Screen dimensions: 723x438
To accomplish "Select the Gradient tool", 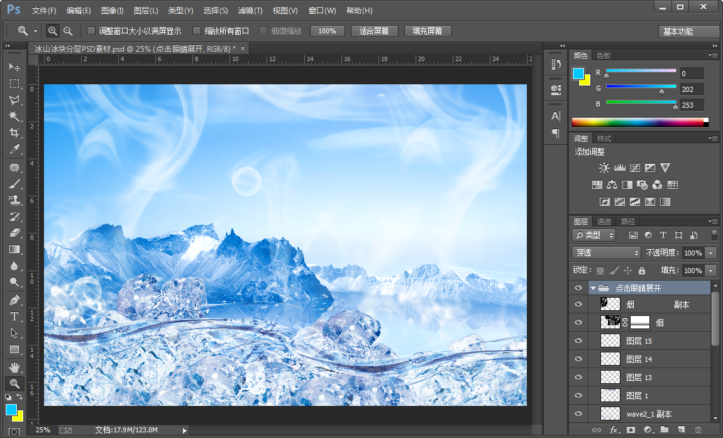I will [x=14, y=249].
